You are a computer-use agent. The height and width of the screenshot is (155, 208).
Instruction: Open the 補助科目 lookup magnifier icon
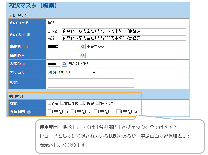click(83, 55)
